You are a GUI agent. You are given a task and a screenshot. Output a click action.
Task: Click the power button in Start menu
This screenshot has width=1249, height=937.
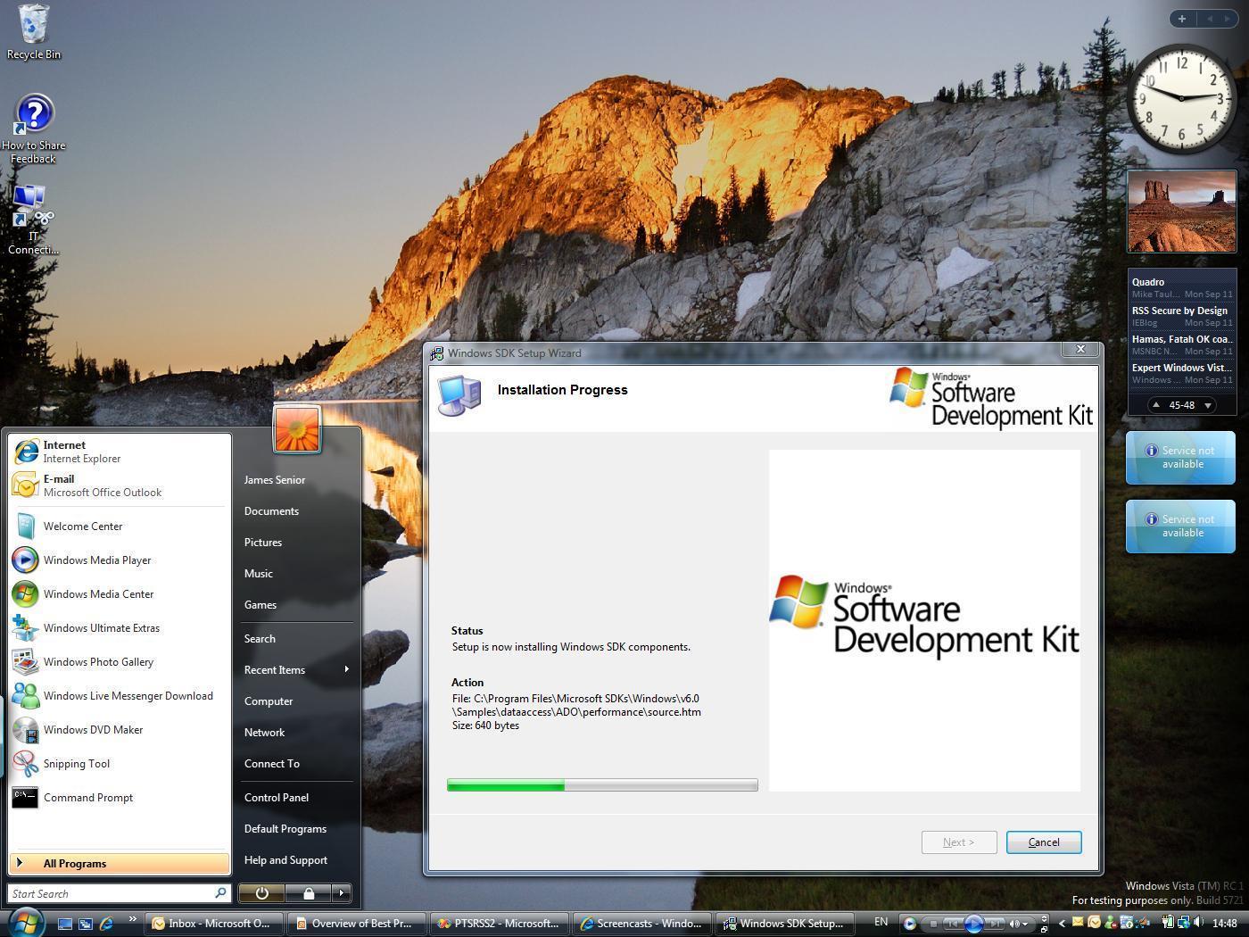(261, 892)
